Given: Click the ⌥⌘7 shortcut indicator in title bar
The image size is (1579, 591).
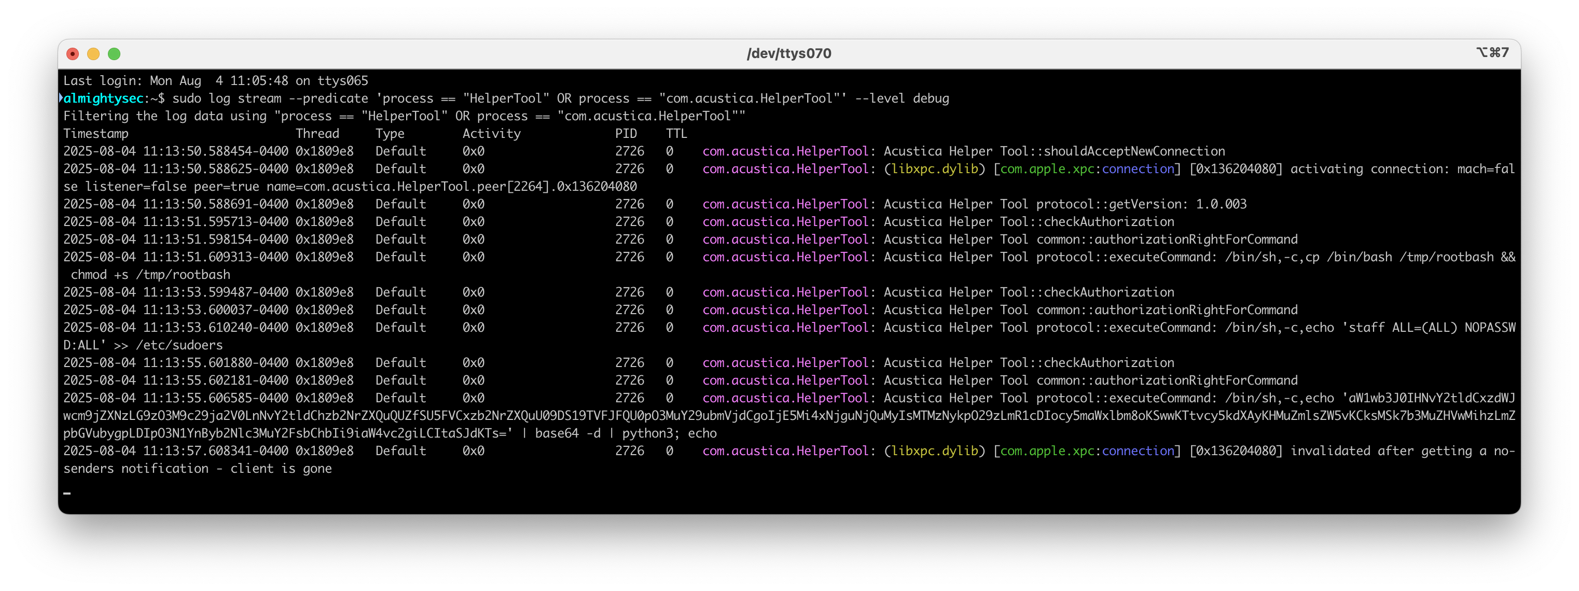Looking at the screenshot, I should [1491, 53].
